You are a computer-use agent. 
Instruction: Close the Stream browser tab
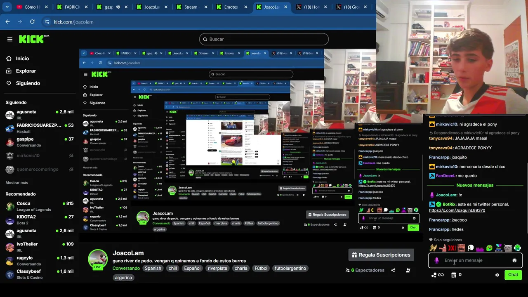click(x=206, y=7)
